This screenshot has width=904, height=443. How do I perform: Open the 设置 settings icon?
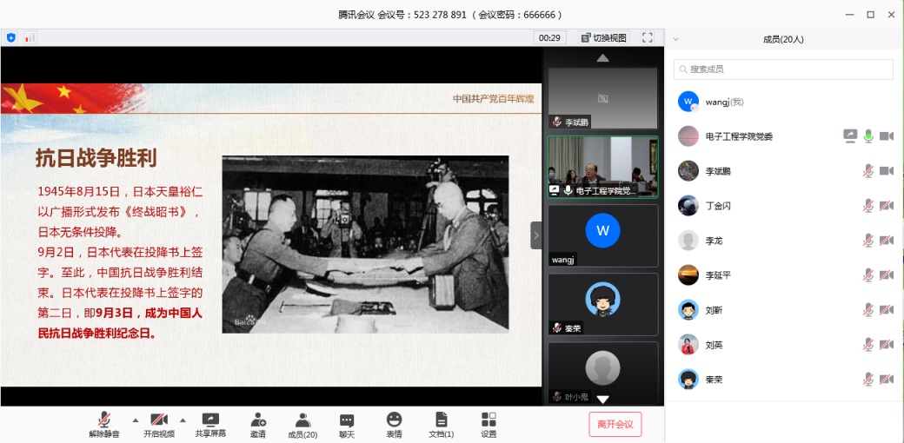coord(489,420)
